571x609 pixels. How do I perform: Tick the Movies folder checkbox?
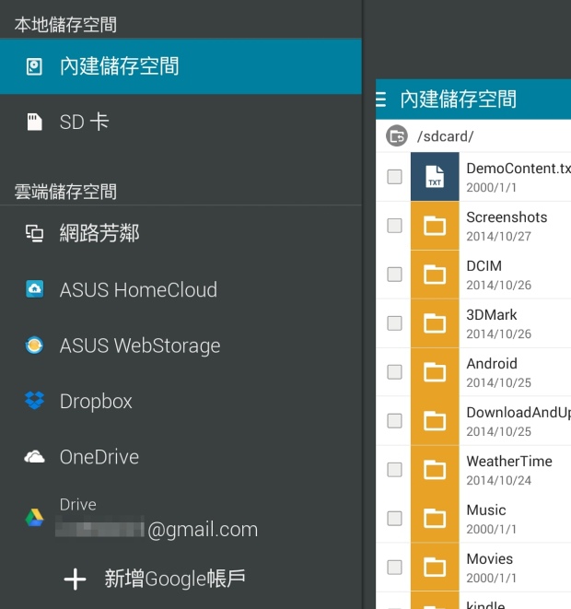coord(394,567)
